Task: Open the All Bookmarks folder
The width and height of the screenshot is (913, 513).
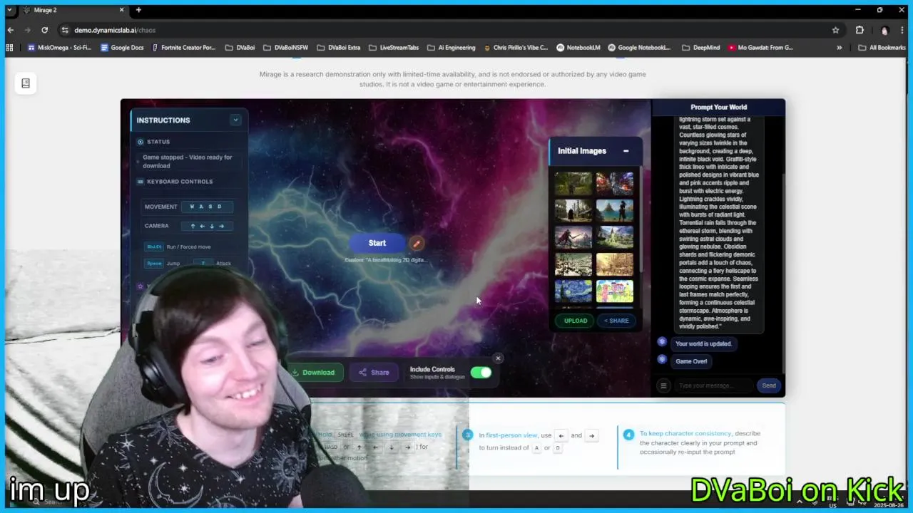Action: point(882,48)
